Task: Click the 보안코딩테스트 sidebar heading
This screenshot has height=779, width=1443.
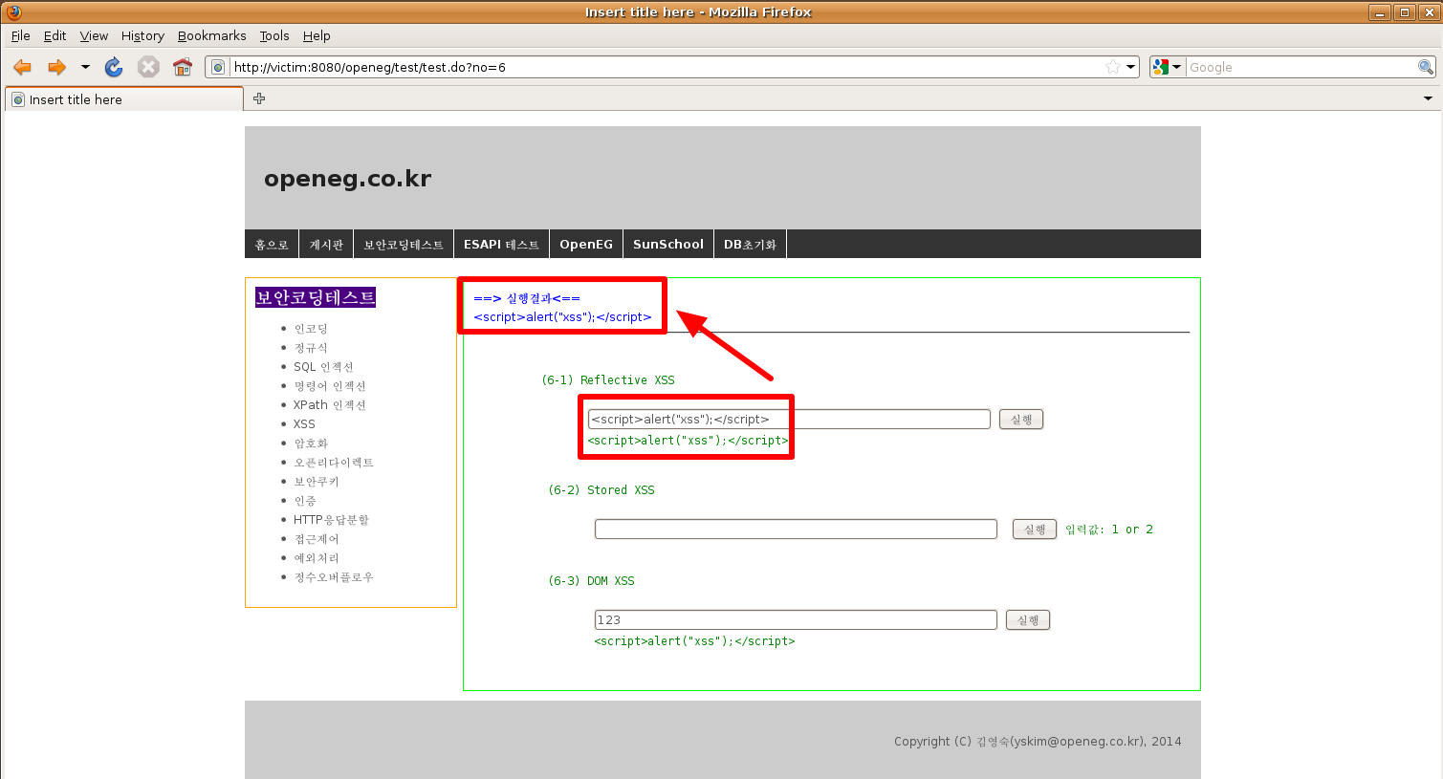Action: pyautogui.click(x=316, y=297)
